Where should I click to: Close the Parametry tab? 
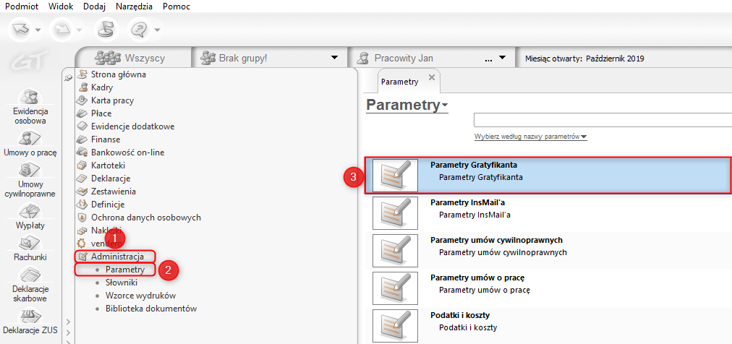coord(432,77)
